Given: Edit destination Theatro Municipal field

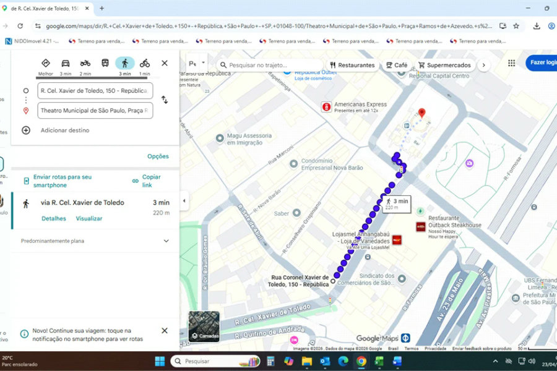Looking at the screenshot, I should [x=95, y=111].
